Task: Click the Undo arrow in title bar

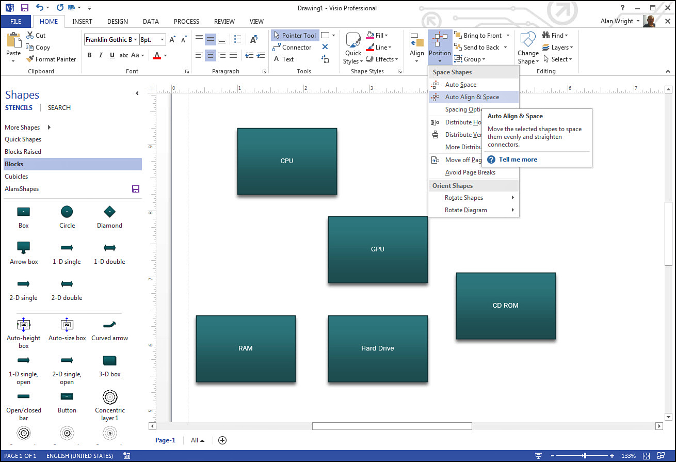Action: pyautogui.click(x=40, y=8)
